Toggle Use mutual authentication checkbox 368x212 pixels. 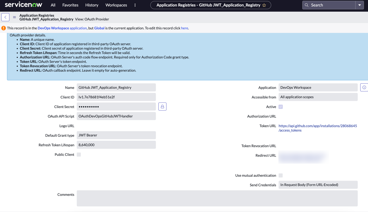[281, 175]
